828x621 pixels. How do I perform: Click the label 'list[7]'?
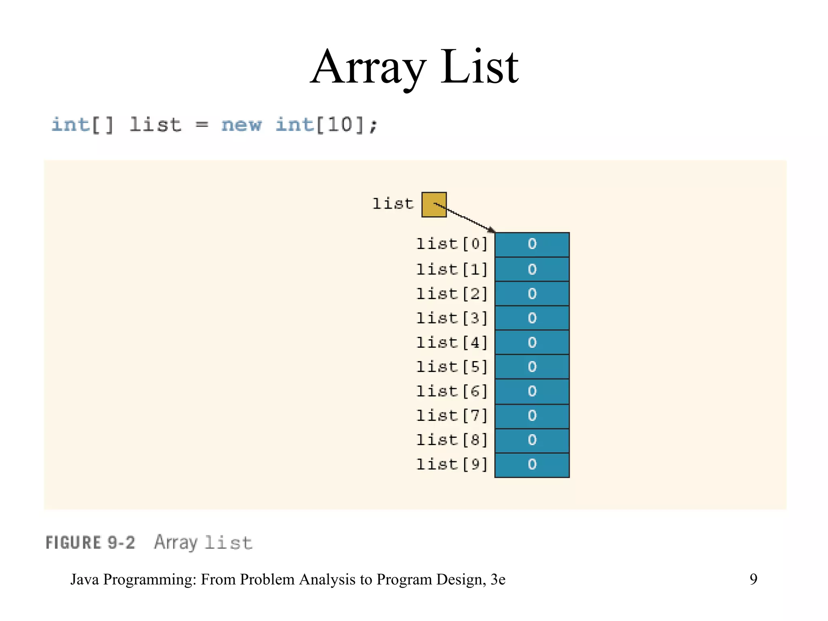[452, 416]
